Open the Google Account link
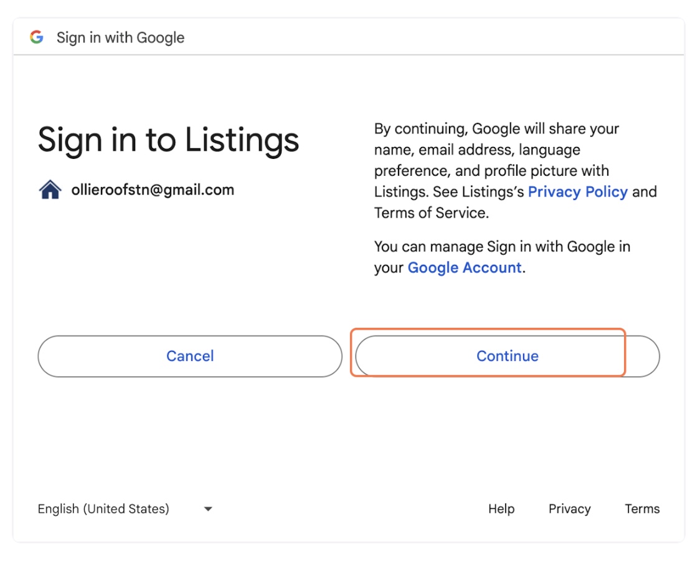The width and height of the screenshot is (700, 562). click(x=465, y=267)
